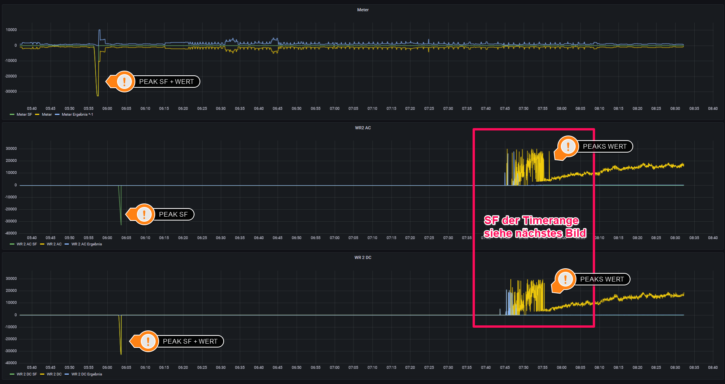The height and width of the screenshot is (384, 725).
Task: Click the 20000 y-axis label in the WR 2 DC panel
Action: tap(11, 291)
